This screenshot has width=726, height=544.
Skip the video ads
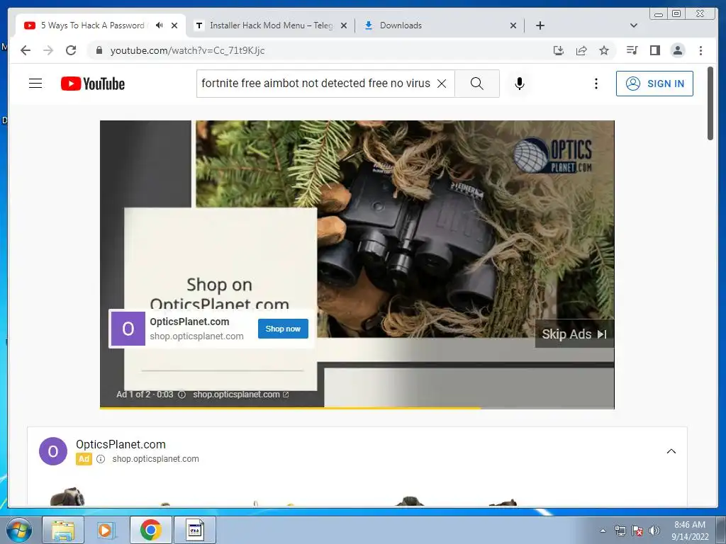[574, 334]
